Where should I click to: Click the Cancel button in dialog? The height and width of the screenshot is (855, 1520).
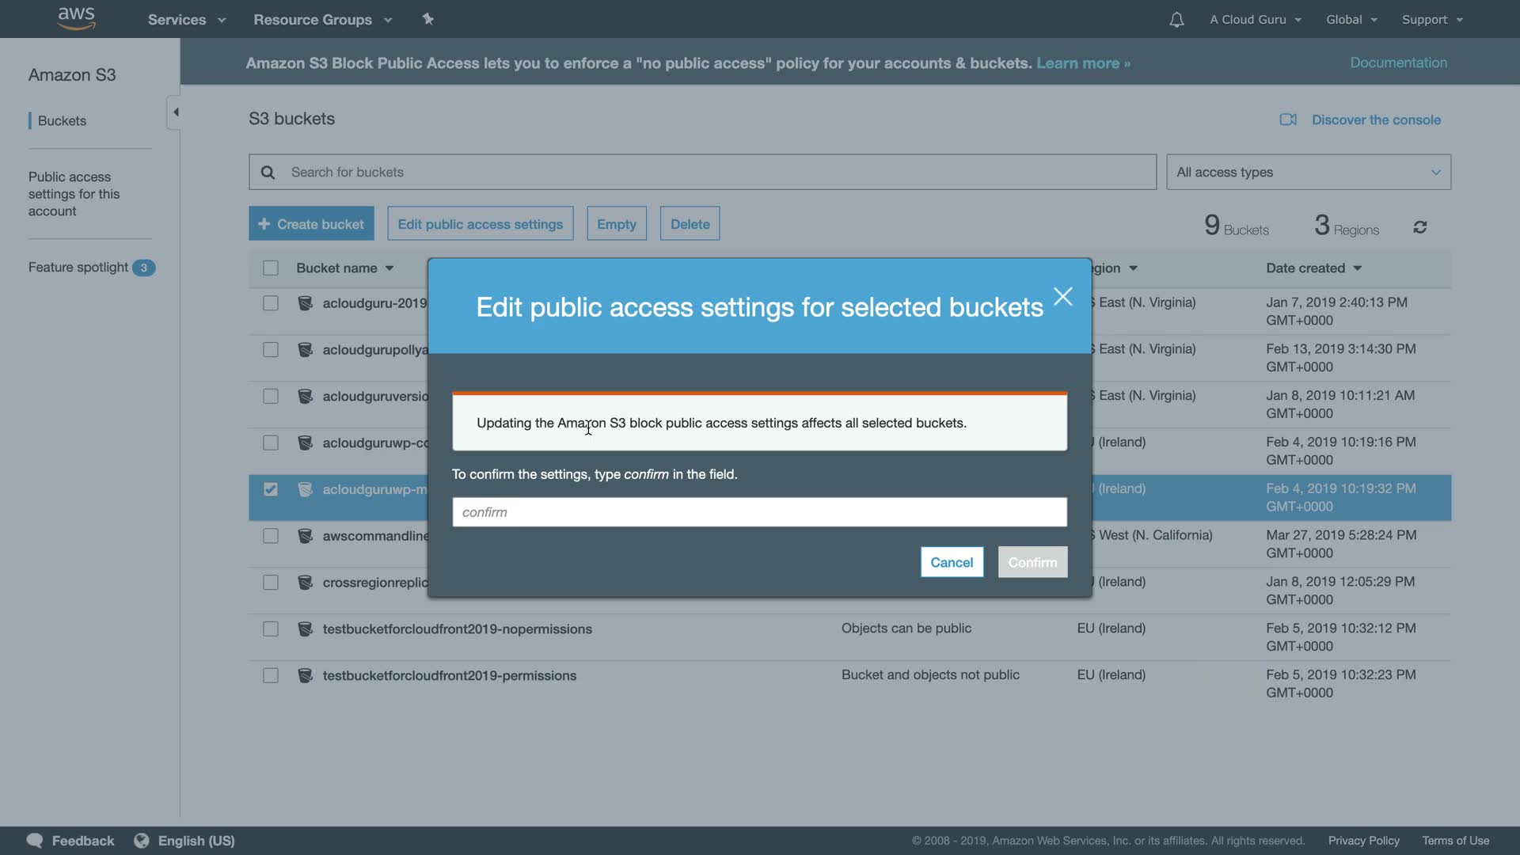(952, 562)
